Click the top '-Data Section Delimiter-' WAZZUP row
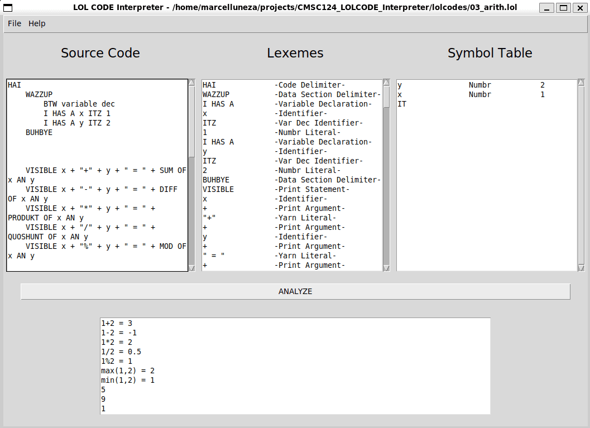590x428 pixels. (291, 94)
